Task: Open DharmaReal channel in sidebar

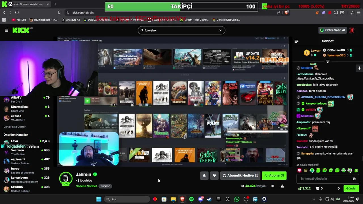Action: 26,109
